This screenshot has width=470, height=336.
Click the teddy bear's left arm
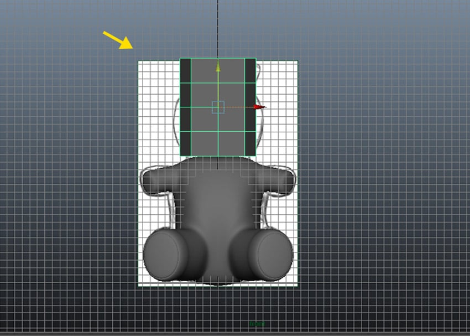click(158, 180)
